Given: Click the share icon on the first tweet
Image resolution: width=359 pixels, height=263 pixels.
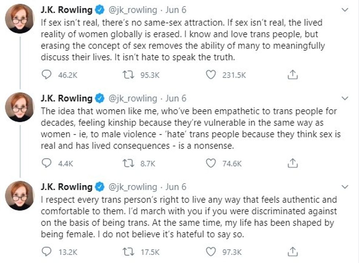Looking at the screenshot, I should click(292, 74).
